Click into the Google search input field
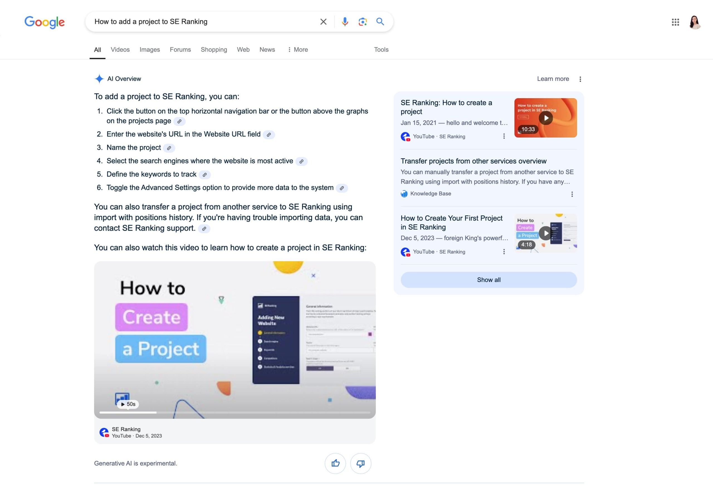The width and height of the screenshot is (713, 487). (x=202, y=22)
